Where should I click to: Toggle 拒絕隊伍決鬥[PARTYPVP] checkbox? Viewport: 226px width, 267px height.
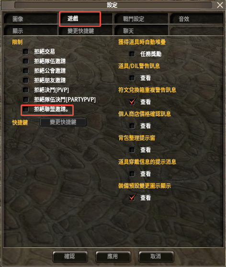[26, 99]
